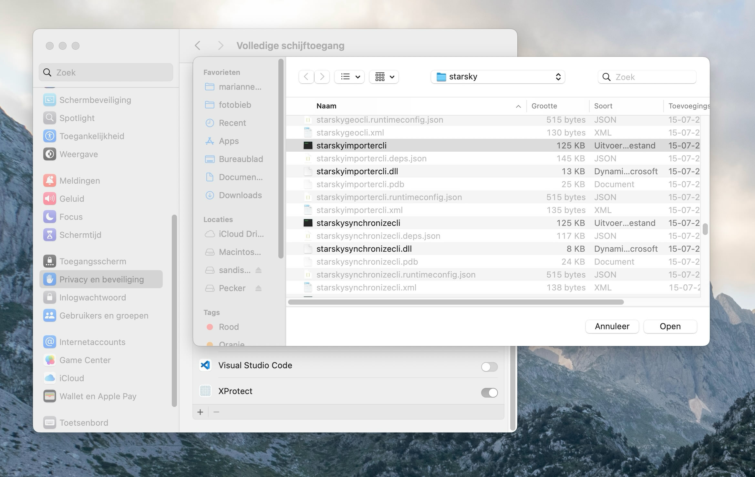Enable full disk access for Visual Studio Code
The width and height of the screenshot is (755, 477).
(489, 367)
